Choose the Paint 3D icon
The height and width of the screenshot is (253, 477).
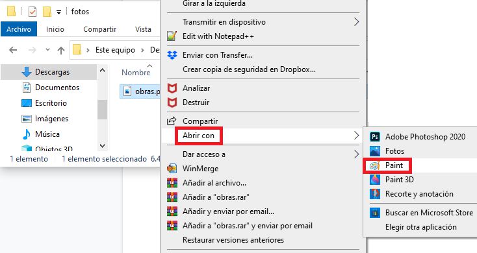[375, 180]
